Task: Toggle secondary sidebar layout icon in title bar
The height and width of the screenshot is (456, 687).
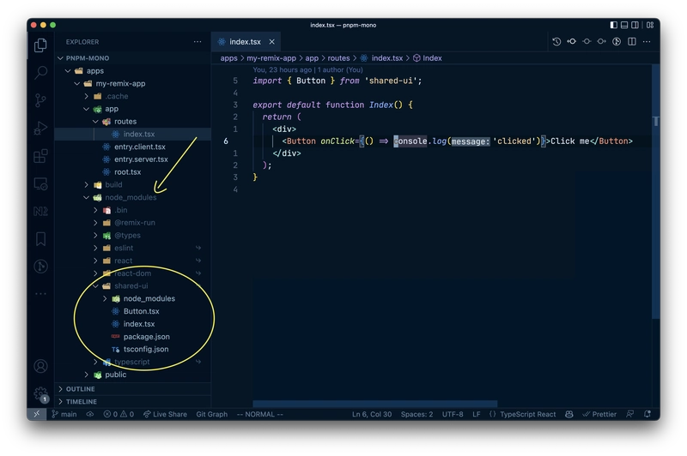Action: [635, 25]
